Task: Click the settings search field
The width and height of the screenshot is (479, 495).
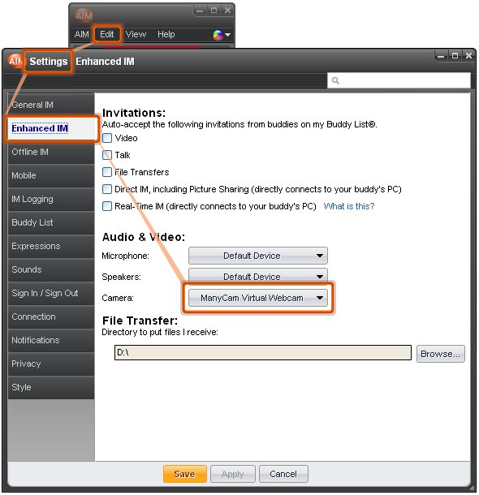Action: click(x=399, y=81)
